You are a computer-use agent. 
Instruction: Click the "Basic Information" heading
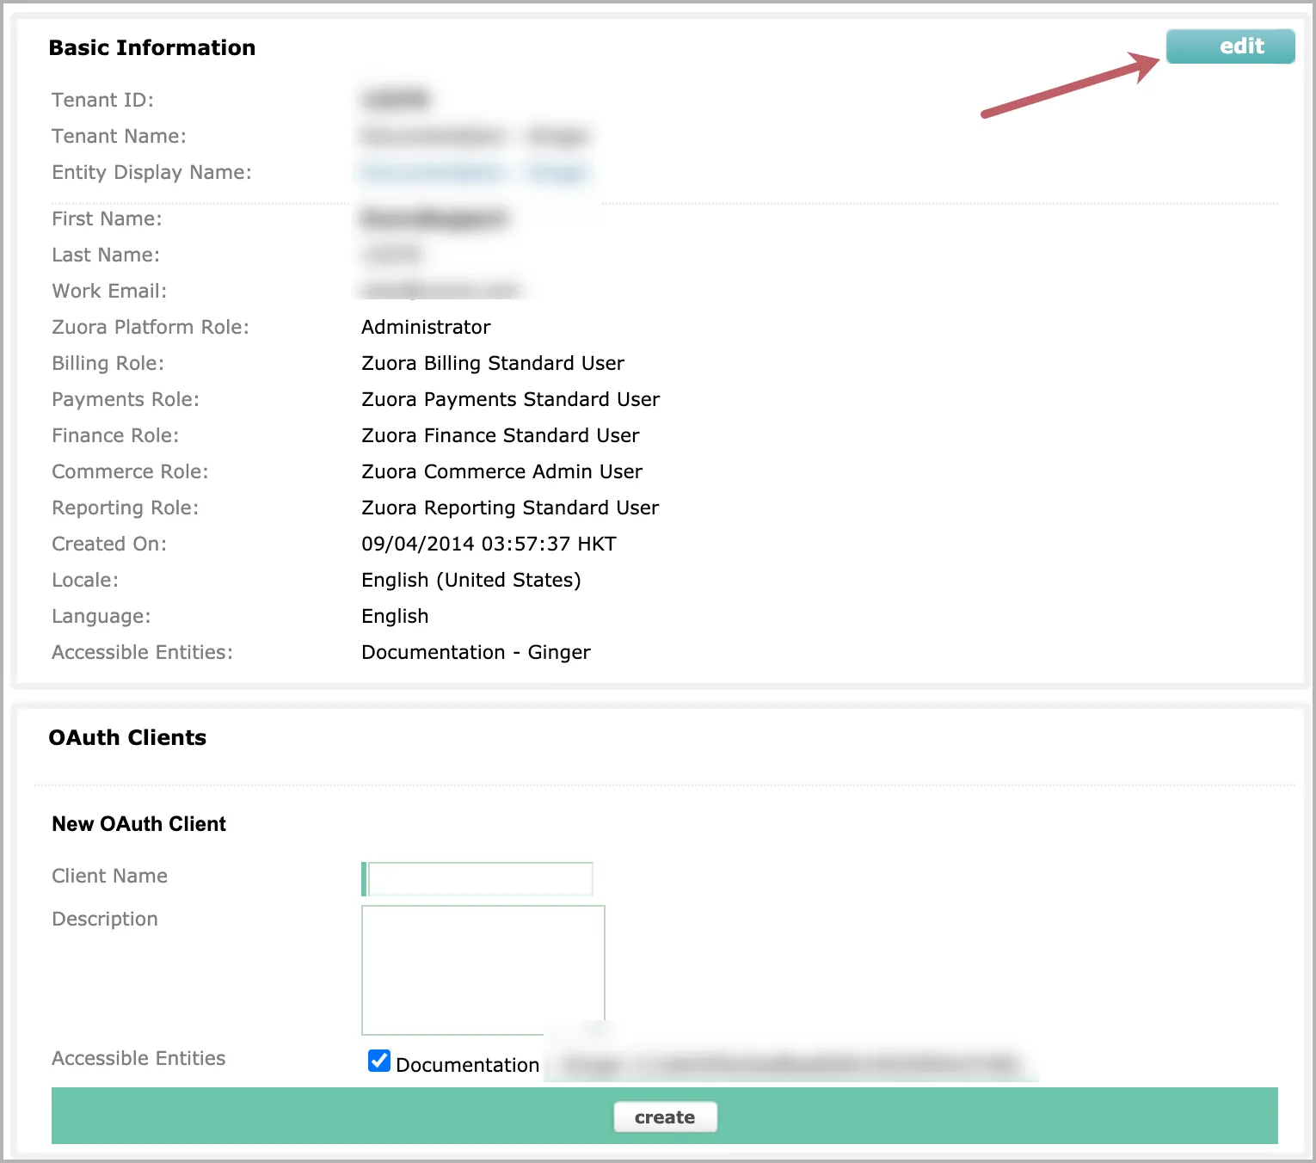coord(152,47)
